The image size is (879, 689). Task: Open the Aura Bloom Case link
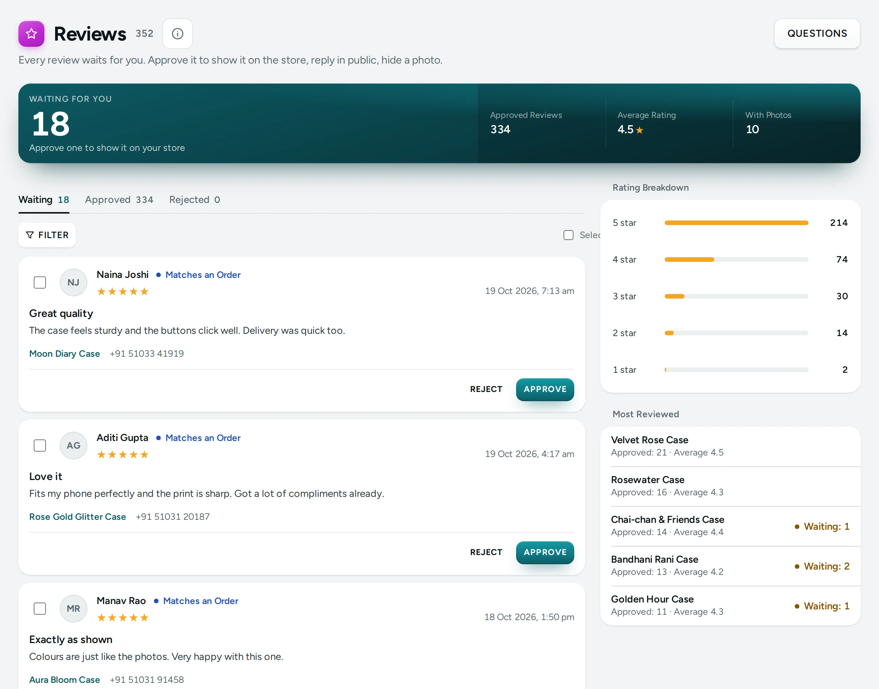(65, 679)
